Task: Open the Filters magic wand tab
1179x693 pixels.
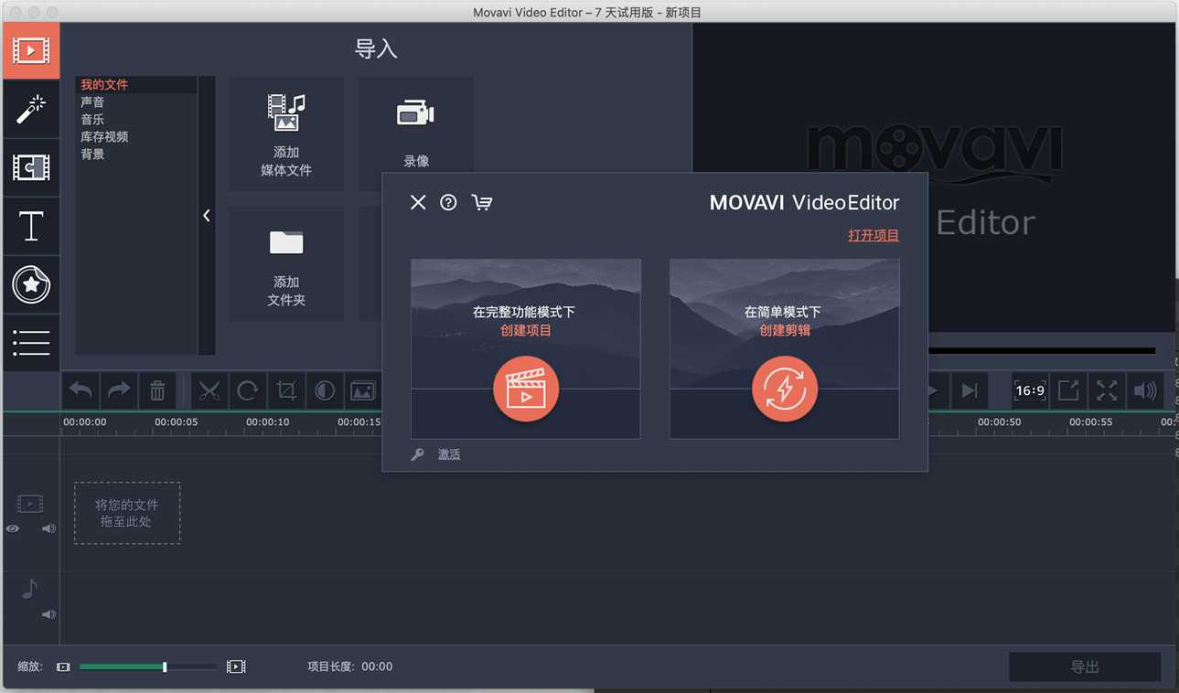Action: [x=31, y=110]
